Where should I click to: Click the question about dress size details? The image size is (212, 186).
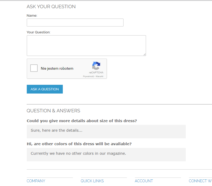pos(82,121)
